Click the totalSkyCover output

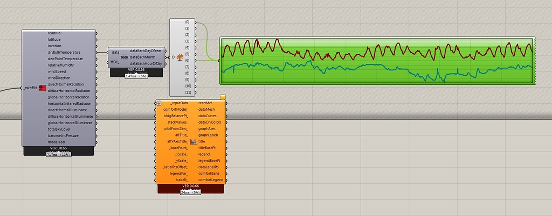[59, 129]
